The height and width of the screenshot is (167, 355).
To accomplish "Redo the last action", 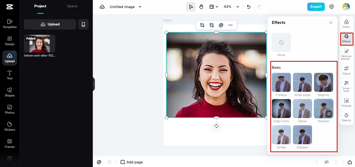I will [259, 7].
